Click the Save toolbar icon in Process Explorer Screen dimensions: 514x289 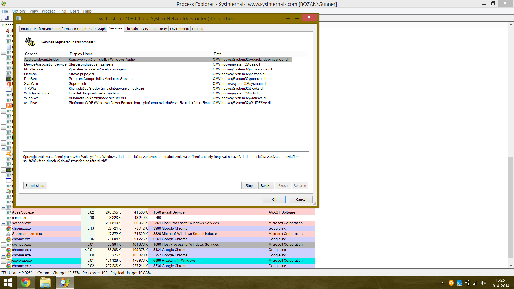click(x=6, y=18)
